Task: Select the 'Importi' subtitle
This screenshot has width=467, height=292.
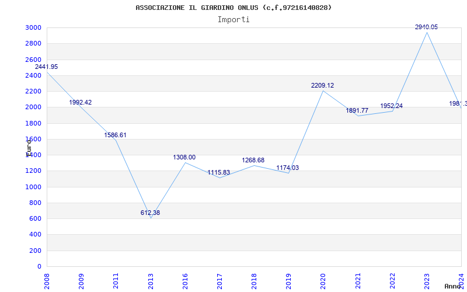Action: pos(233,20)
